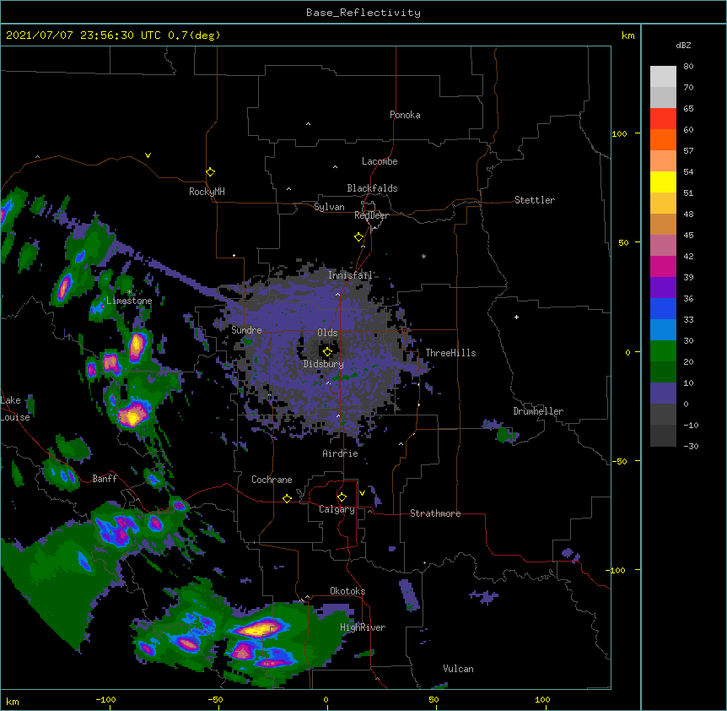Click the yellow marker above Calgary label
The image size is (727, 711).
click(x=342, y=497)
